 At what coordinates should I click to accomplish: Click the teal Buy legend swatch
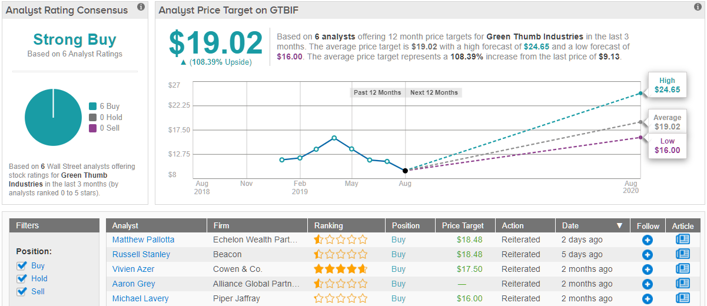click(x=92, y=107)
